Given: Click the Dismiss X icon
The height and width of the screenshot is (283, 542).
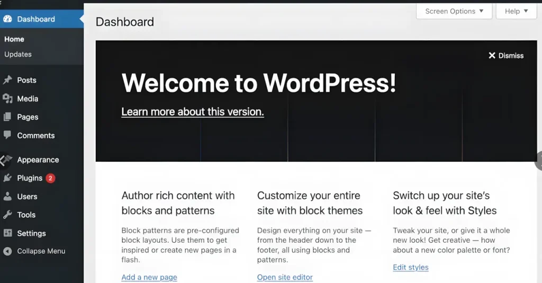Looking at the screenshot, I should click(x=492, y=55).
